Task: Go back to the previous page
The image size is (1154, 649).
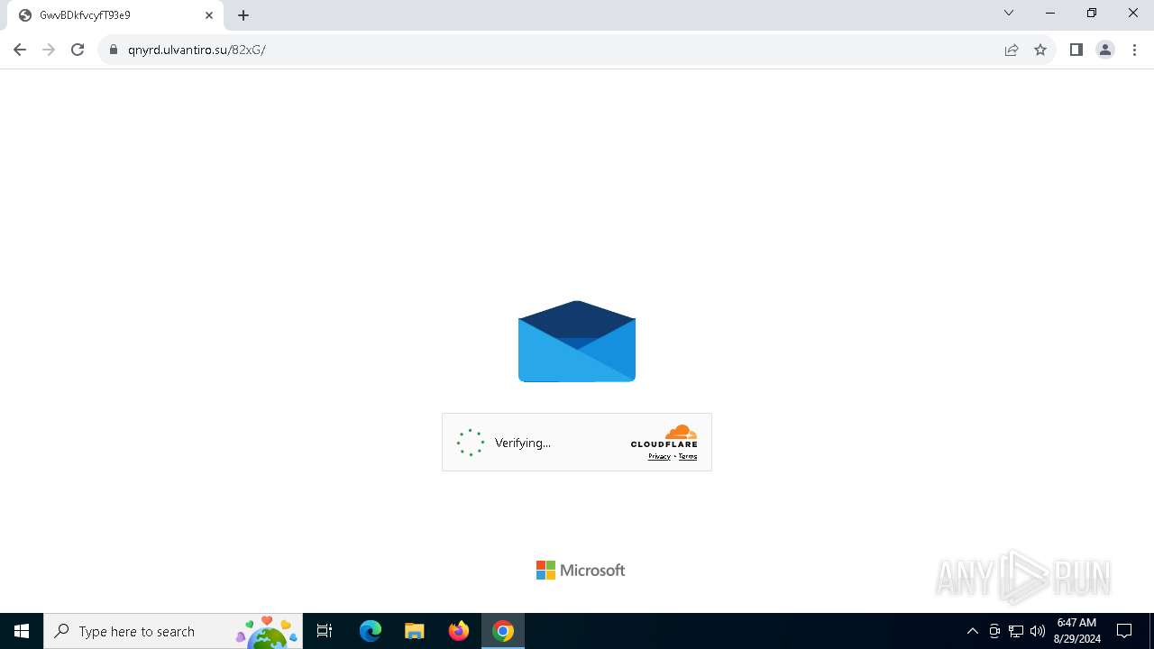Action: tap(20, 50)
